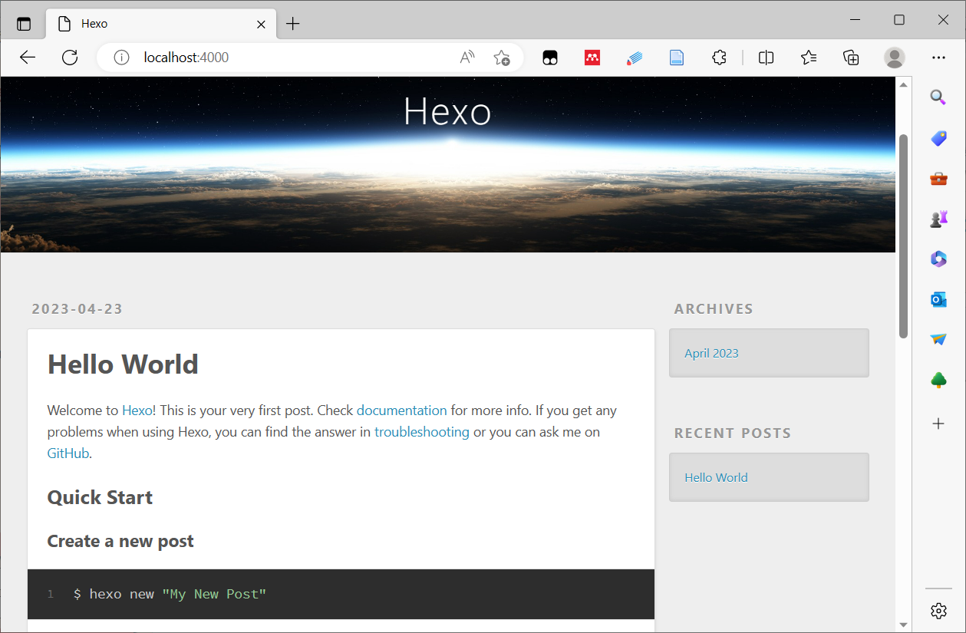
Task: Open the Read Aloud icon in address bar
Action: (x=467, y=58)
